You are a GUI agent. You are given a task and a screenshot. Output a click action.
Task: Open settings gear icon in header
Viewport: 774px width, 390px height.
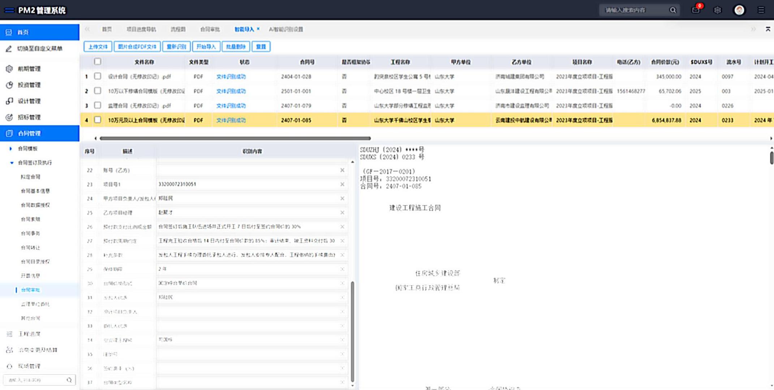pos(717,10)
